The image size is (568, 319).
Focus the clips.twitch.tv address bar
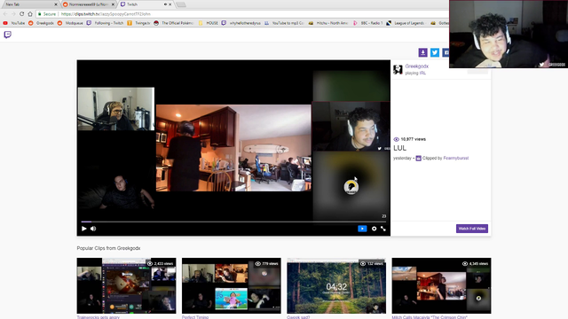(242, 14)
